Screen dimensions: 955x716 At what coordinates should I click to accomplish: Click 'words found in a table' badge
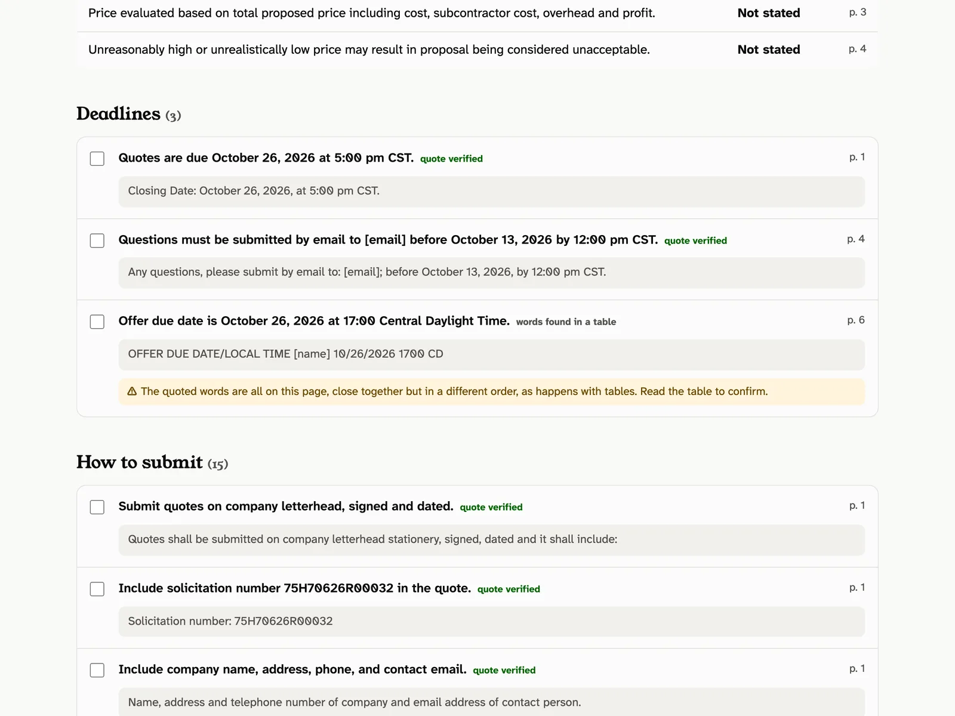(x=566, y=322)
